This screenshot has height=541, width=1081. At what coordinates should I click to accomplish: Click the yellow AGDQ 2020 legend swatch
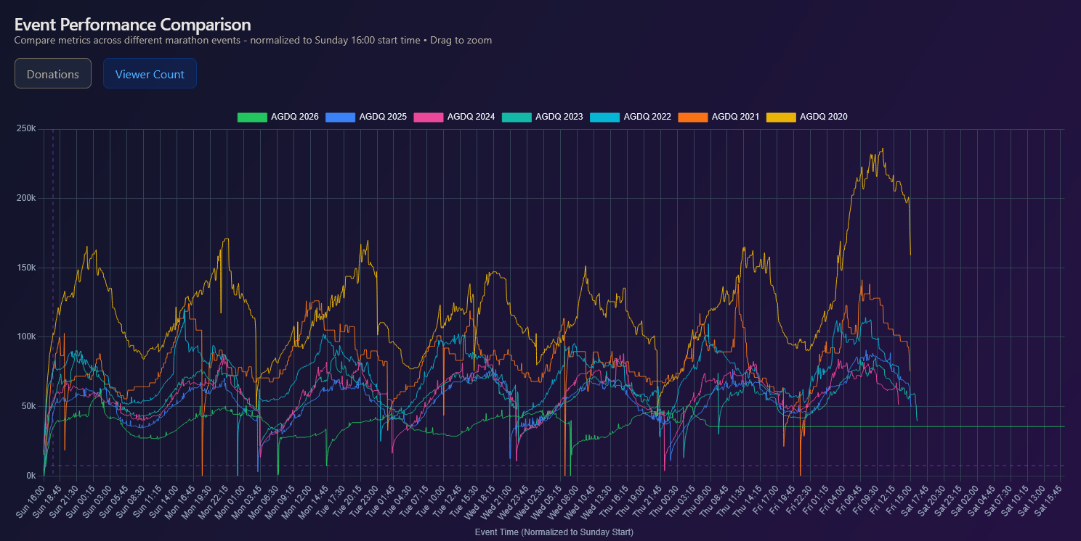[x=781, y=117]
